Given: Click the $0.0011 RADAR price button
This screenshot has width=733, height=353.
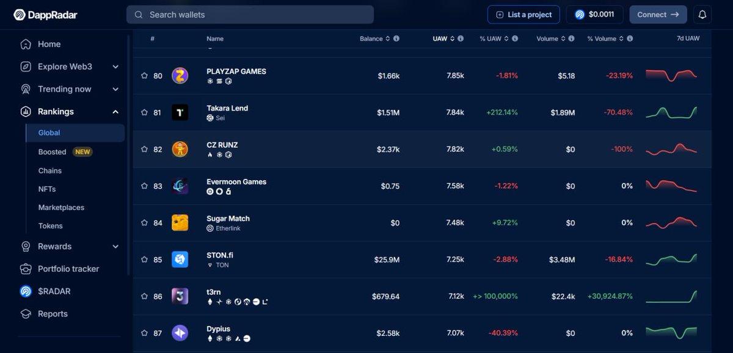Looking at the screenshot, I should tap(594, 15).
